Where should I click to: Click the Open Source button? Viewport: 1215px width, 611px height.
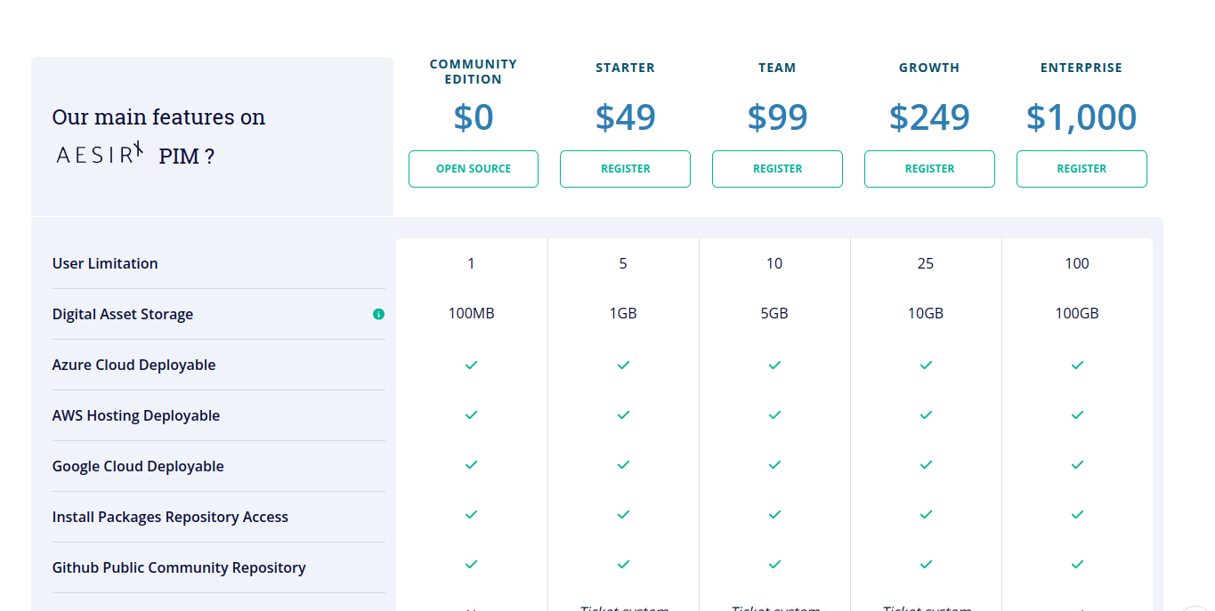(x=474, y=169)
